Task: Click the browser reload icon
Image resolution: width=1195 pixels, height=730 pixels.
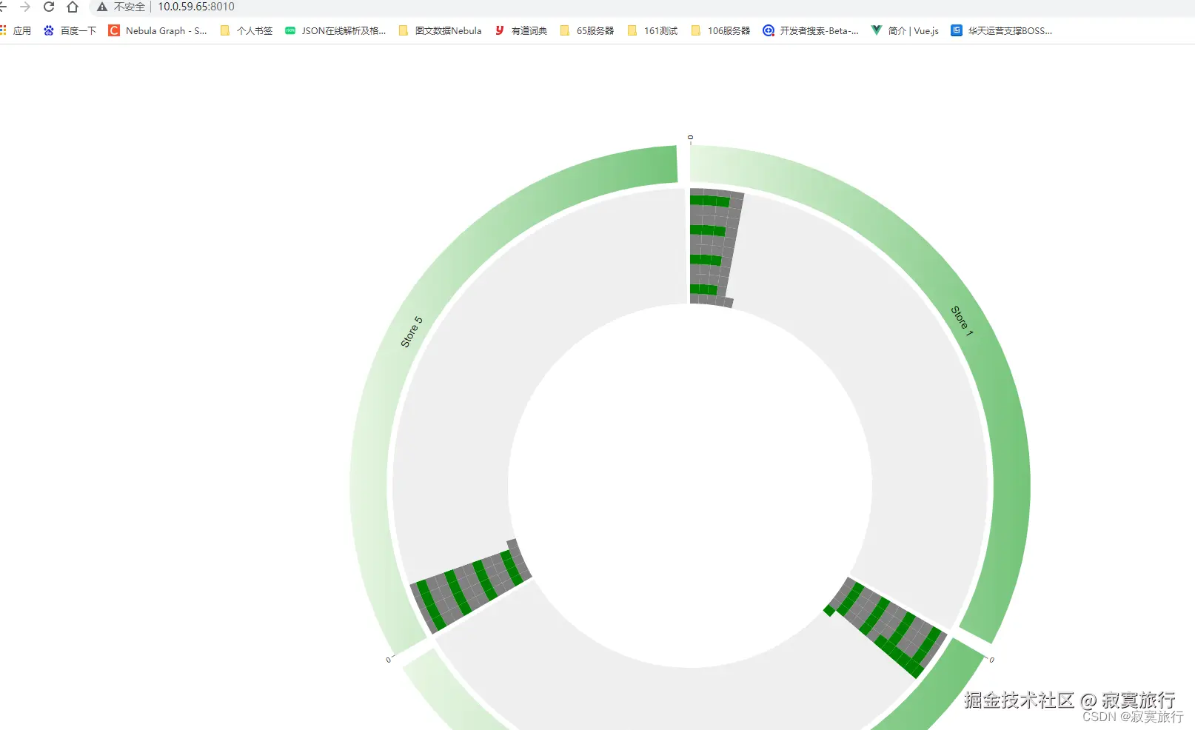Action: pyautogui.click(x=49, y=7)
